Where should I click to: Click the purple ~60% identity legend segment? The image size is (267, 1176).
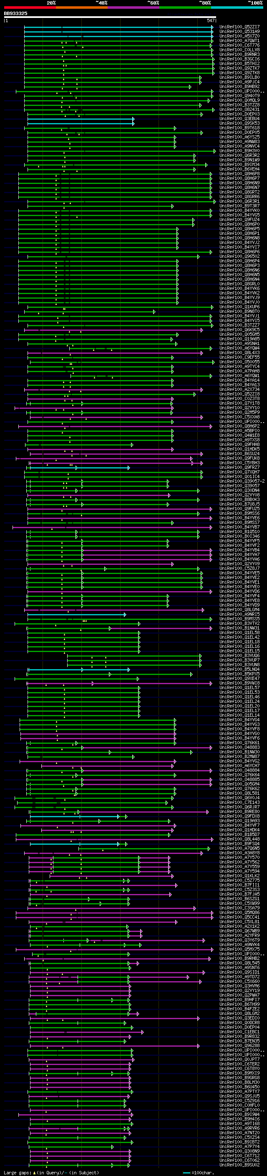tap(133, 8)
